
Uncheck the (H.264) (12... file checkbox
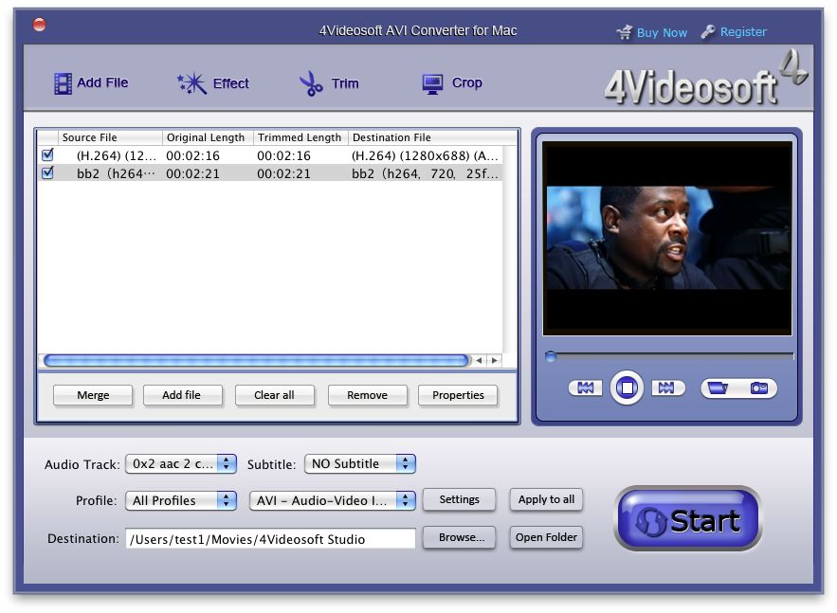[47, 154]
